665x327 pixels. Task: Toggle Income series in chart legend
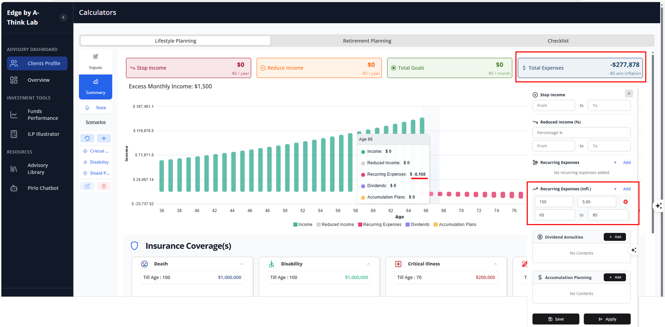303,225
